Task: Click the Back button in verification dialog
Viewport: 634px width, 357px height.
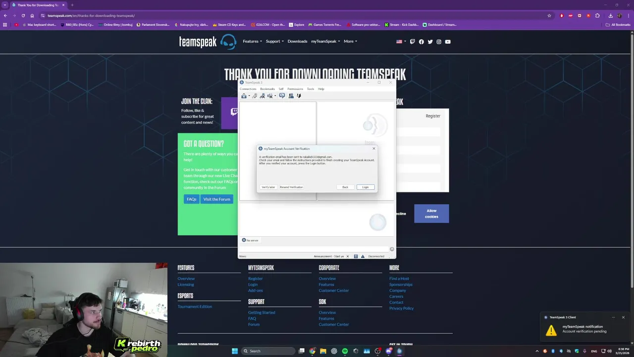Action: (345, 187)
